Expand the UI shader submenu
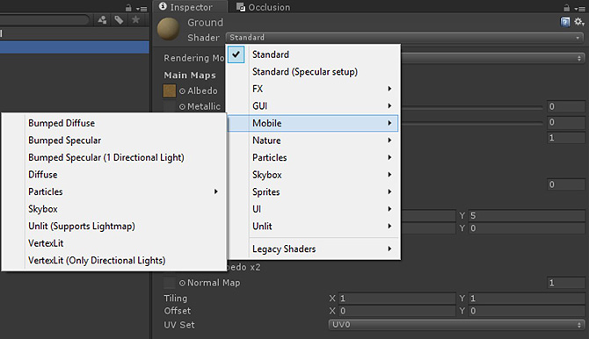Screen dimensions: 589x339 click(313, 209)
